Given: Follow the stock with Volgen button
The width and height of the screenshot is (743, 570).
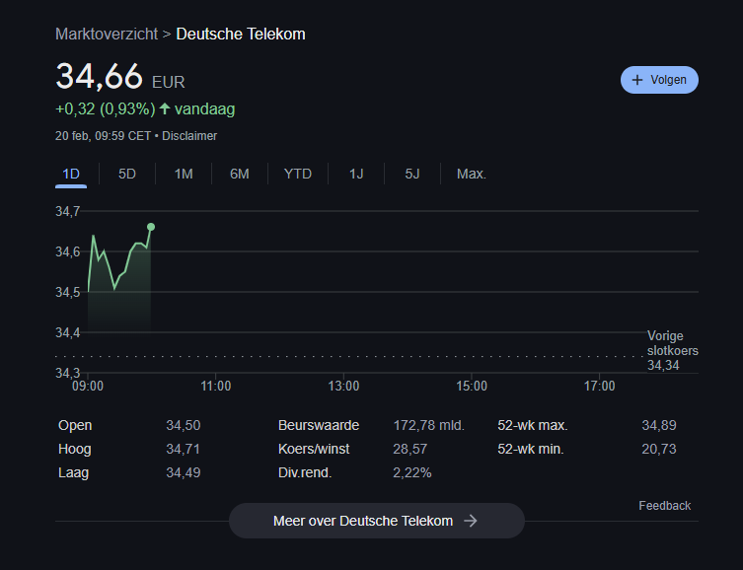Looking at the screenshot, I should pyautogui.click(x=659, y=80).
